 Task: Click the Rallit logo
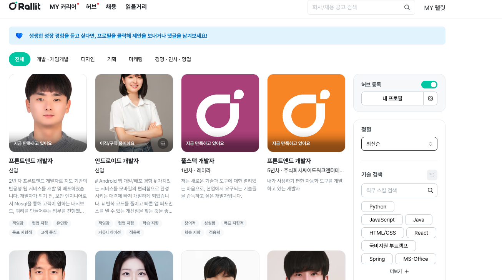(x=25, y=7)
